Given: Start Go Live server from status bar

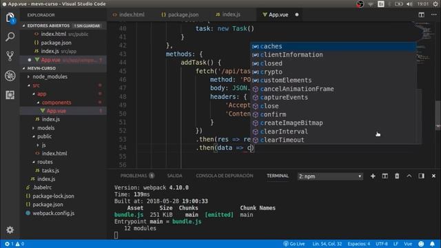Looking at the screenshot, I should coord(294,244).
